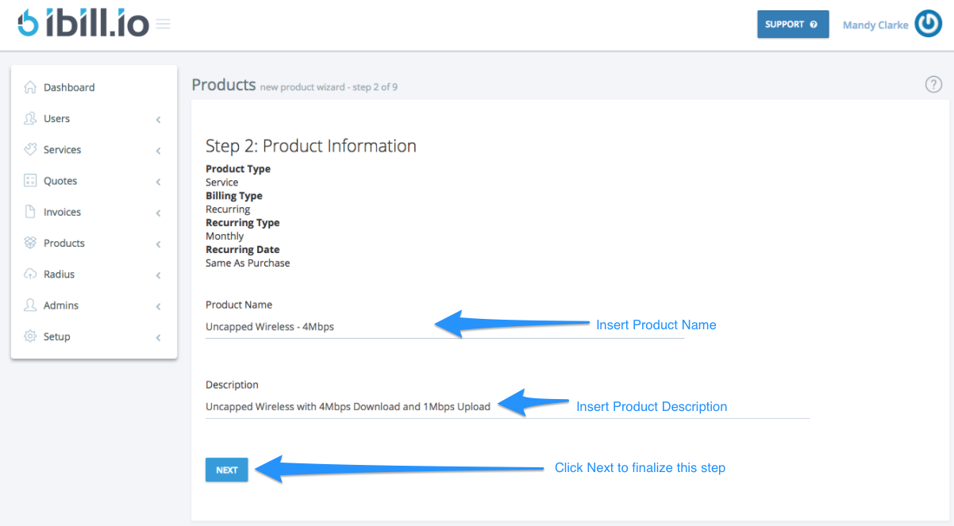Click the 'Service' product type value
Screen dimensions: 954x526
[x=221, y=182]
